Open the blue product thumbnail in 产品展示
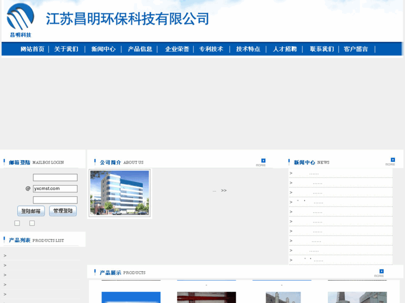This screenshot has width=405, height=303. click(131, 297)
